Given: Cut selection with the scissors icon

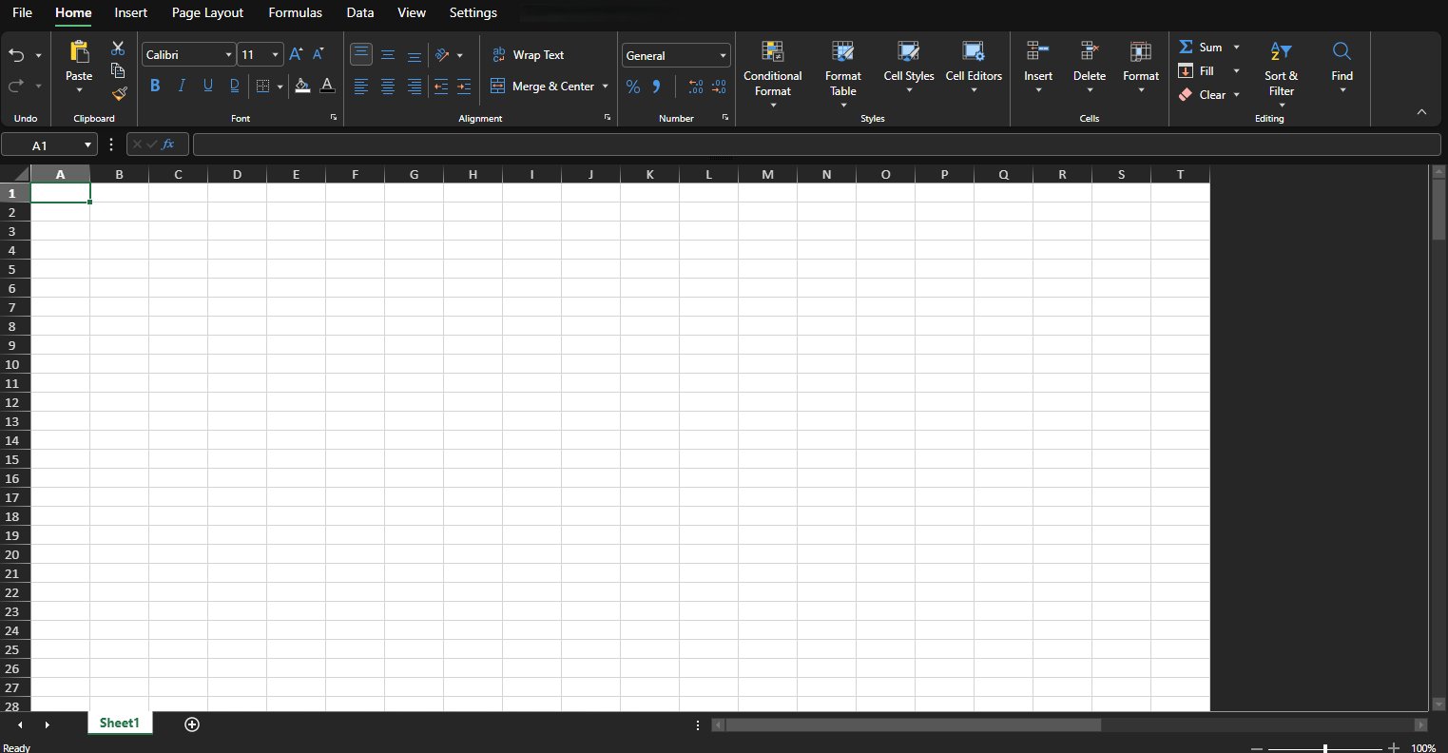Looking at the screenshot, I should click(x=118, y=48).
